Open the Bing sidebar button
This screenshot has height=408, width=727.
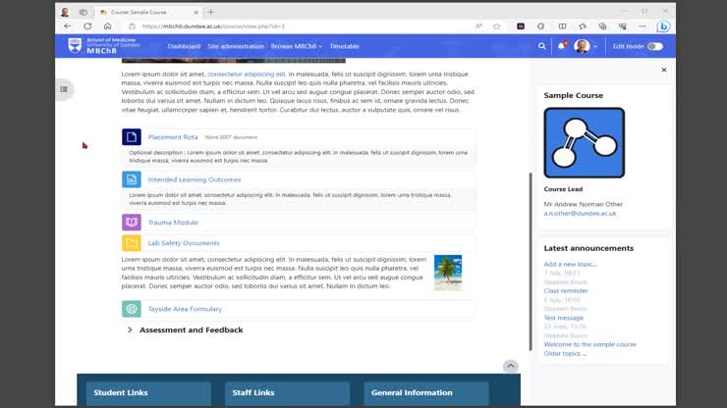tap(663, 26)
